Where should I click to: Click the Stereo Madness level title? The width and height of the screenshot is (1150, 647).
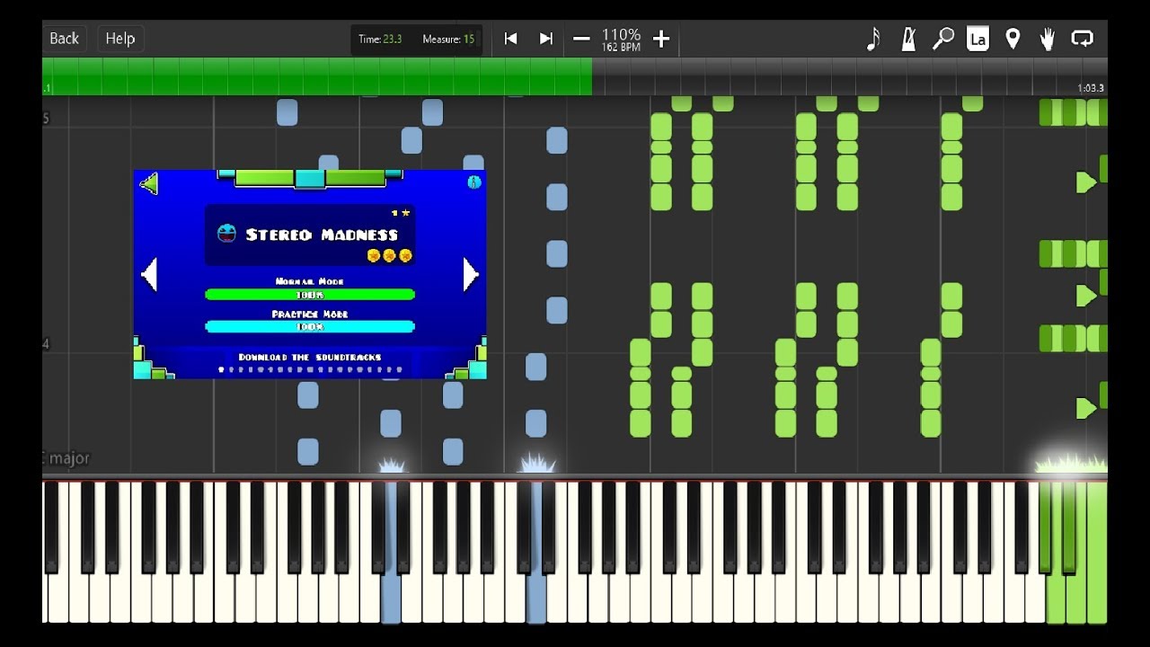(x=322, y=235)
